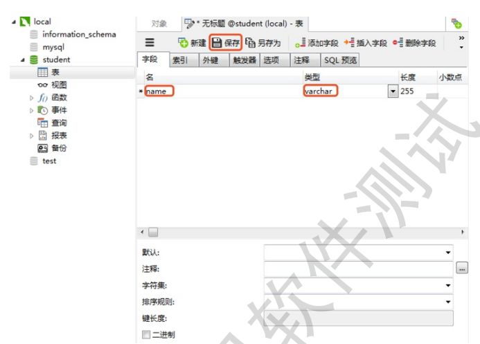Click 插入字段 insert field button
The image size is (480, 344).
tap(366, 43)
